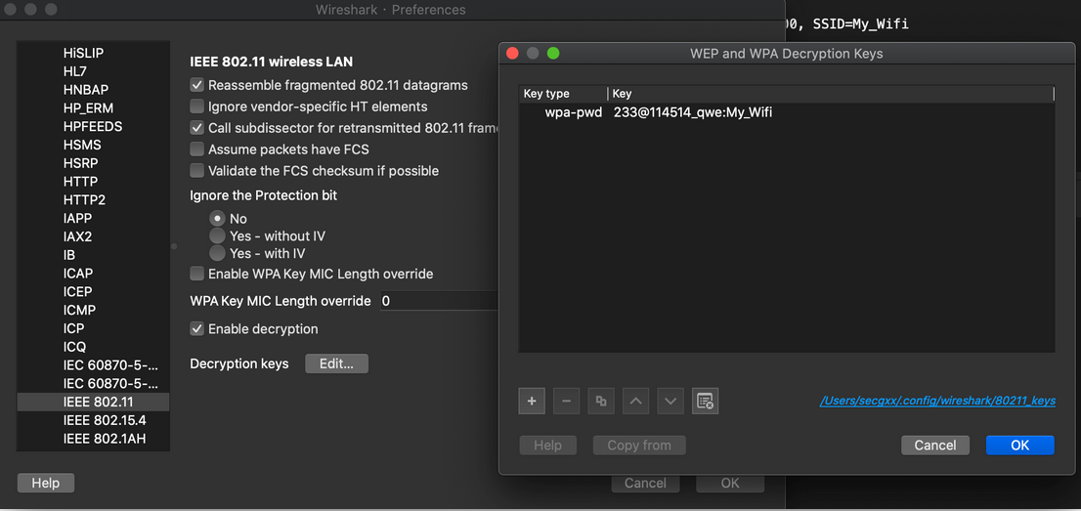
Task: Select ICQ in the protocol list
Action: pyautogui.click(x=74, y=347)
